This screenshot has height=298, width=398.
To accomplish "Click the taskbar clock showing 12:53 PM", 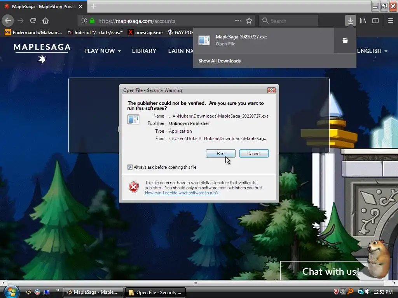I will pyautogui.click(x=383, y=292).
